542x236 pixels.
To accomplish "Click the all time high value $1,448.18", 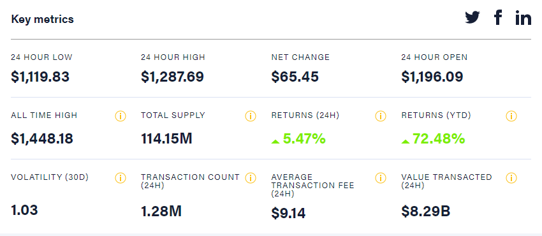I will (x=42, y=138).
